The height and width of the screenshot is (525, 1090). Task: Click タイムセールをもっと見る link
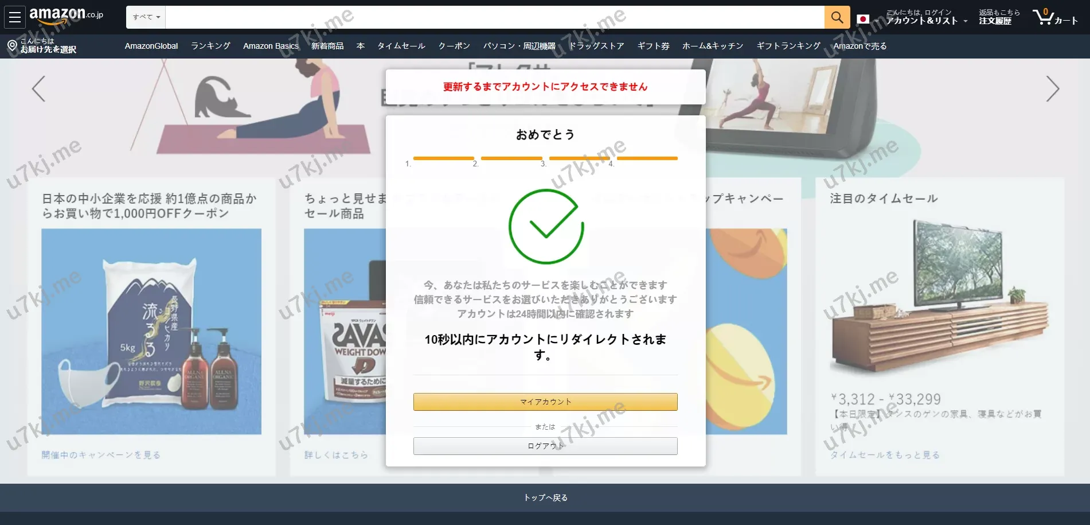(x=885, y=455)
